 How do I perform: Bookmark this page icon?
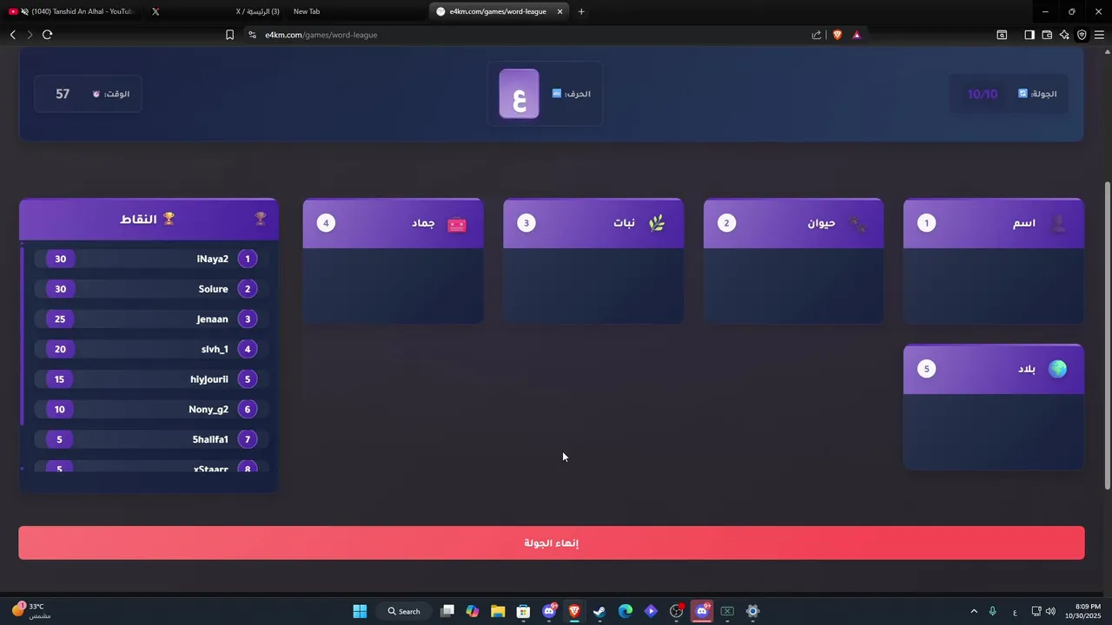(x=229, y=35)
